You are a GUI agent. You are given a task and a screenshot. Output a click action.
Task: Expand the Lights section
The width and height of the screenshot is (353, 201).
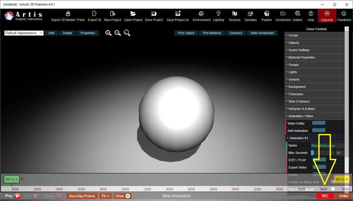(x=315, y=72)
